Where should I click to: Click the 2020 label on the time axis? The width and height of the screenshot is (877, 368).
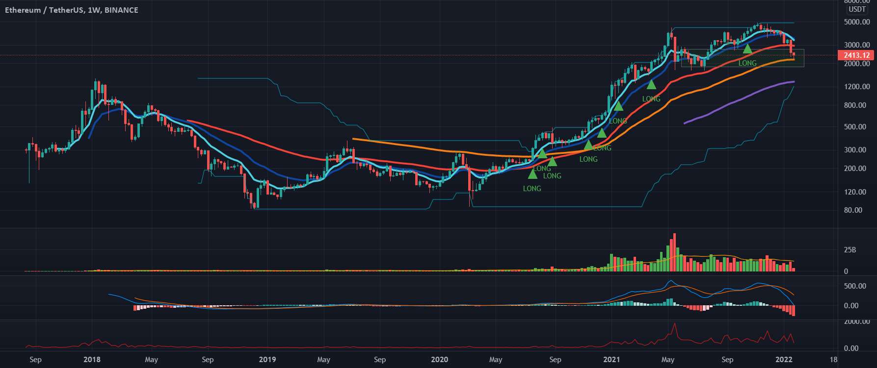tap(439, 360)
